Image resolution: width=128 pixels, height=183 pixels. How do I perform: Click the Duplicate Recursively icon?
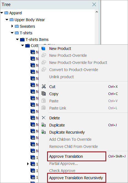44,132
